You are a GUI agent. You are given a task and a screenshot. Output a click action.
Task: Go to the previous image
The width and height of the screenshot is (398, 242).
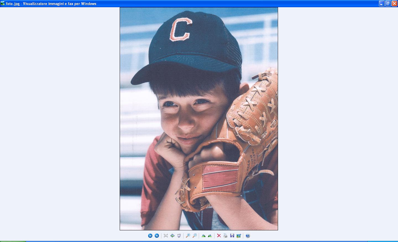[150, 236]
